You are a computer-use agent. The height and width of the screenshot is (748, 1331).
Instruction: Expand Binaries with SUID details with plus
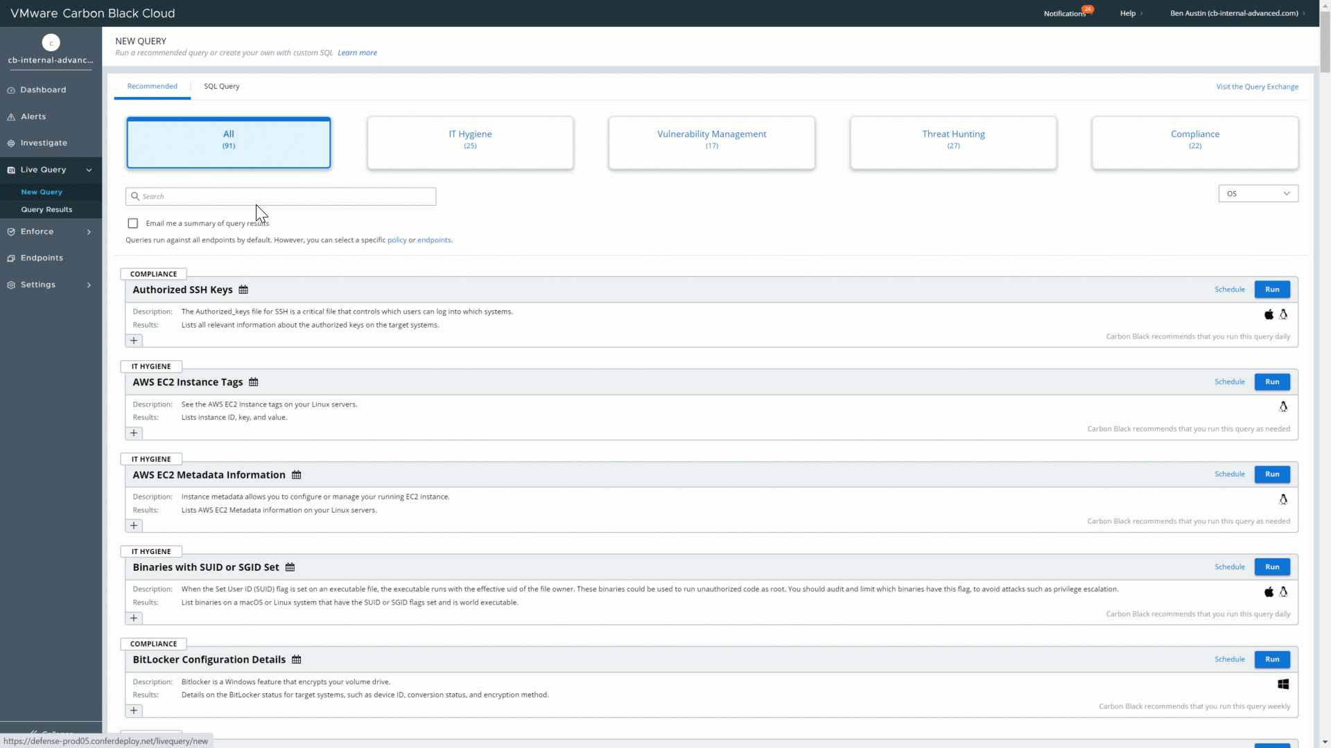pos(134,618)
